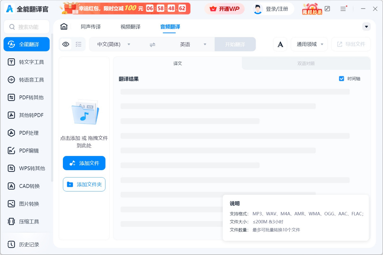Select the PDF转其他 sidebar tool
Screen dimensions: 383x255
26,97
